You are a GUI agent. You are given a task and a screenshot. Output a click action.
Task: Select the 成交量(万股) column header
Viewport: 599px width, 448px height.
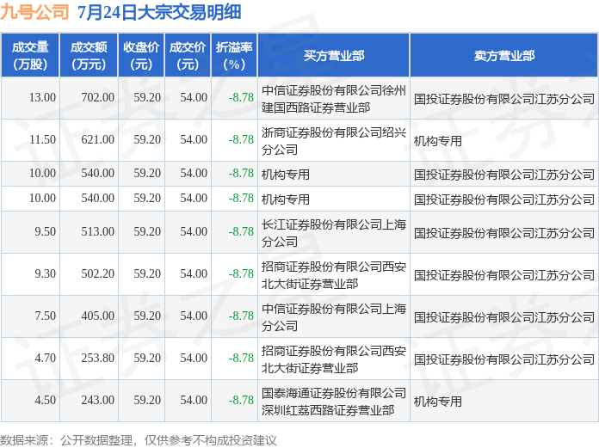coord(30,55)
